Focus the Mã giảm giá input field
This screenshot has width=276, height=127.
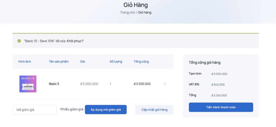pos(34,110)
